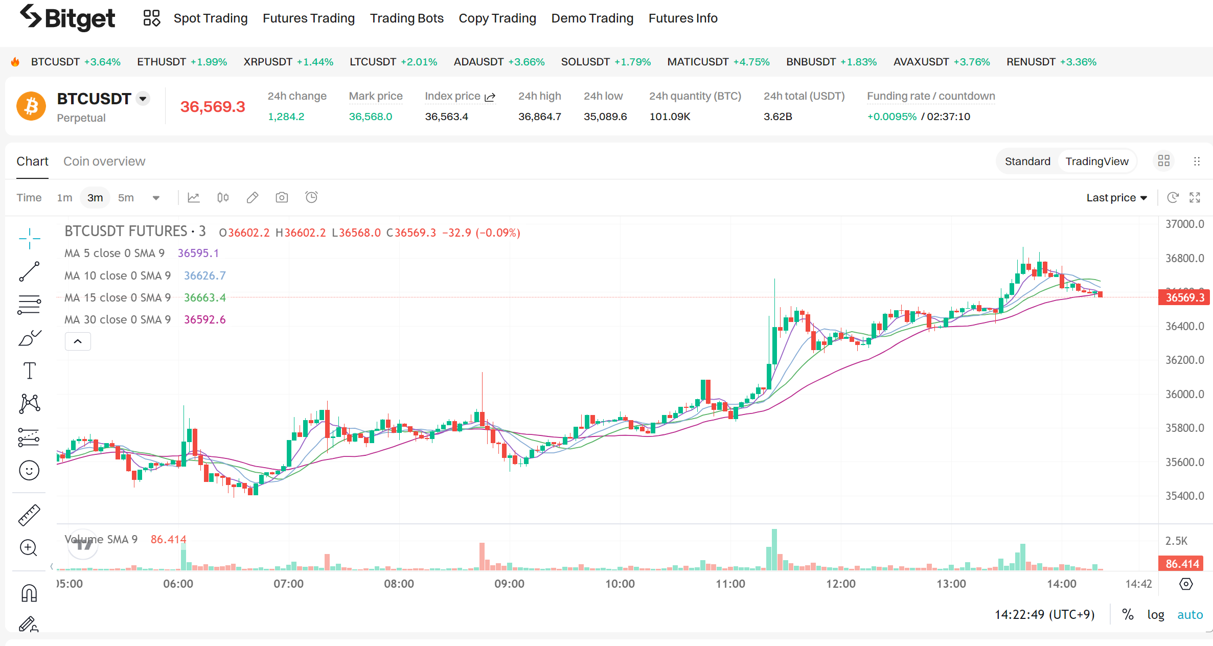The image size is (1213, 646).
Task: Select the 3m timeframe
Action: pyautogui.click(x=95, y=198)
